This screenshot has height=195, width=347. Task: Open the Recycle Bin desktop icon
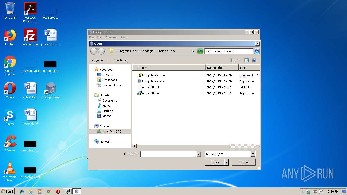click(10, 11)
